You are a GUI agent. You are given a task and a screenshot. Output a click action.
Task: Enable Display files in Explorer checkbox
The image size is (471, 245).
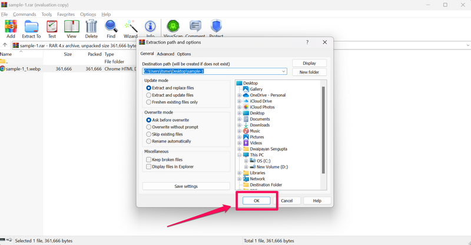coord(149,167)
